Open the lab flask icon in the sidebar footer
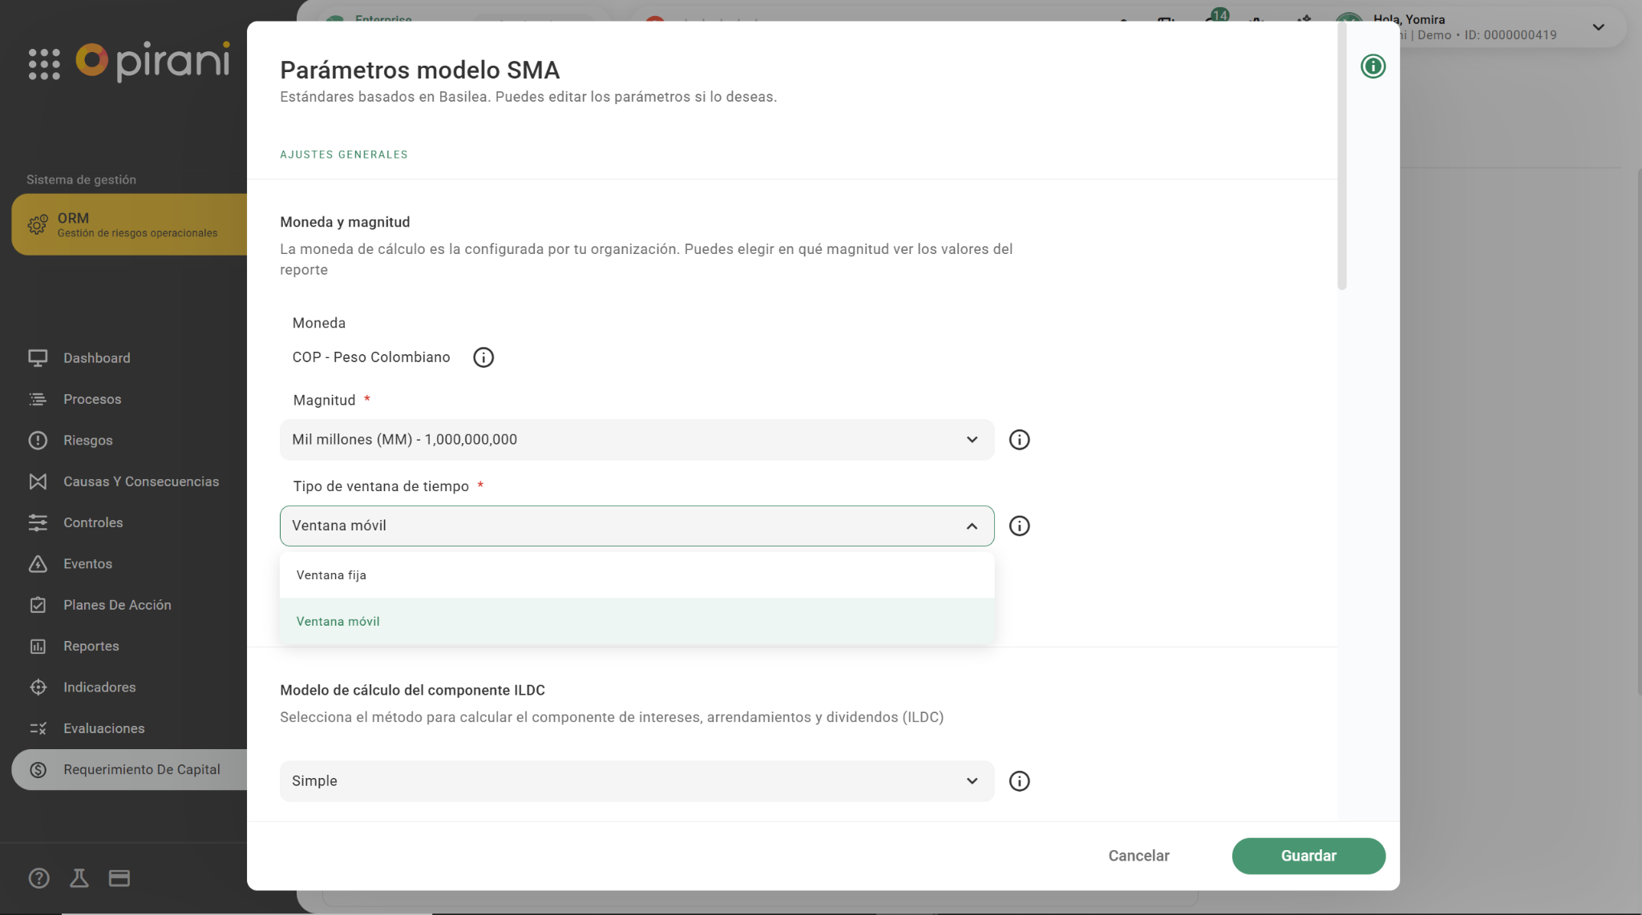 (x=79, y=878)
